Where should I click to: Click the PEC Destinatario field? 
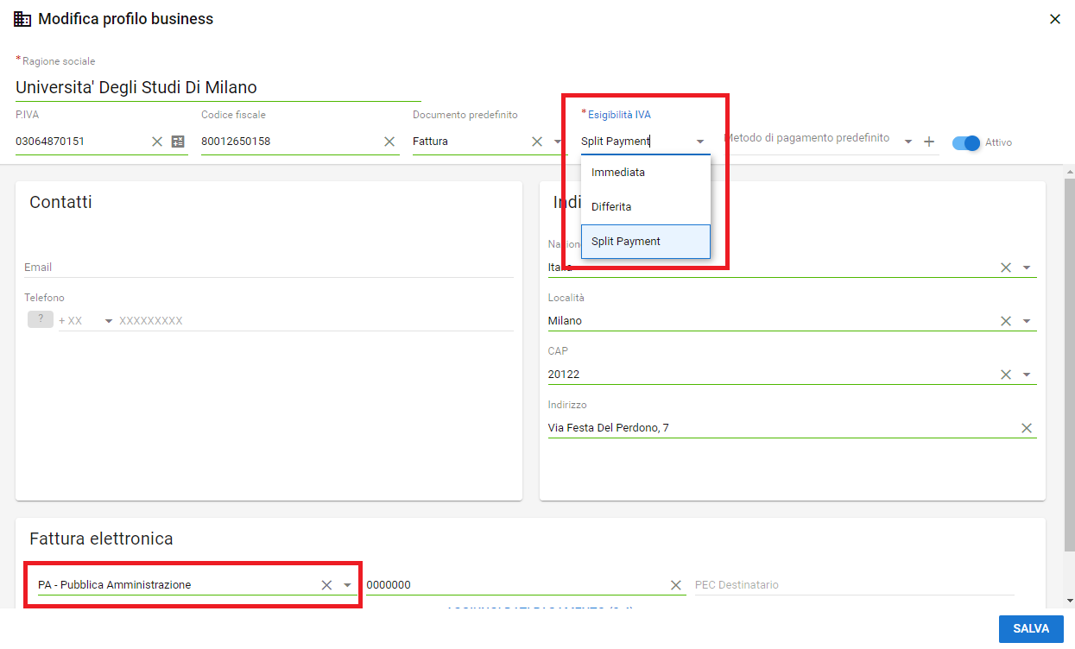855,585
